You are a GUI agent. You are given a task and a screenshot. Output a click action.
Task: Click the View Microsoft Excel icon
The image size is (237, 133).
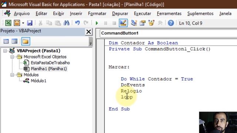click(8, 23)
